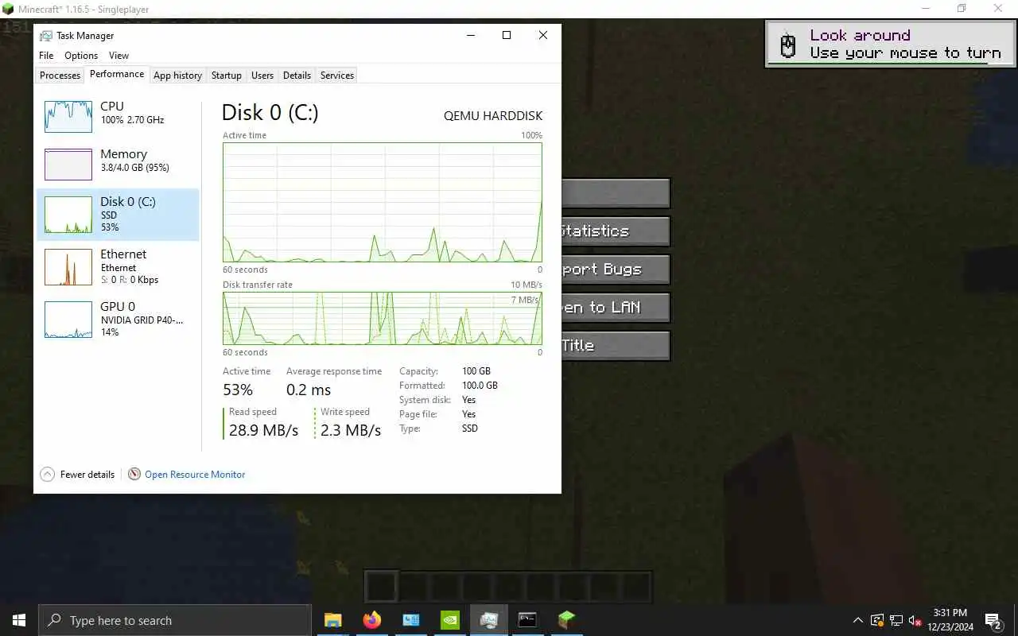The image size is (1018, 636).
Task: Open File Explorer from the taskbar
Action: coord(332,620)
